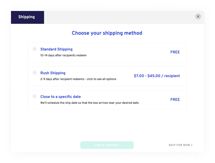Viewport: 215px width, 163px height.
Task: Click the FREE price on Standard Shipping
Action: [175, 52]
